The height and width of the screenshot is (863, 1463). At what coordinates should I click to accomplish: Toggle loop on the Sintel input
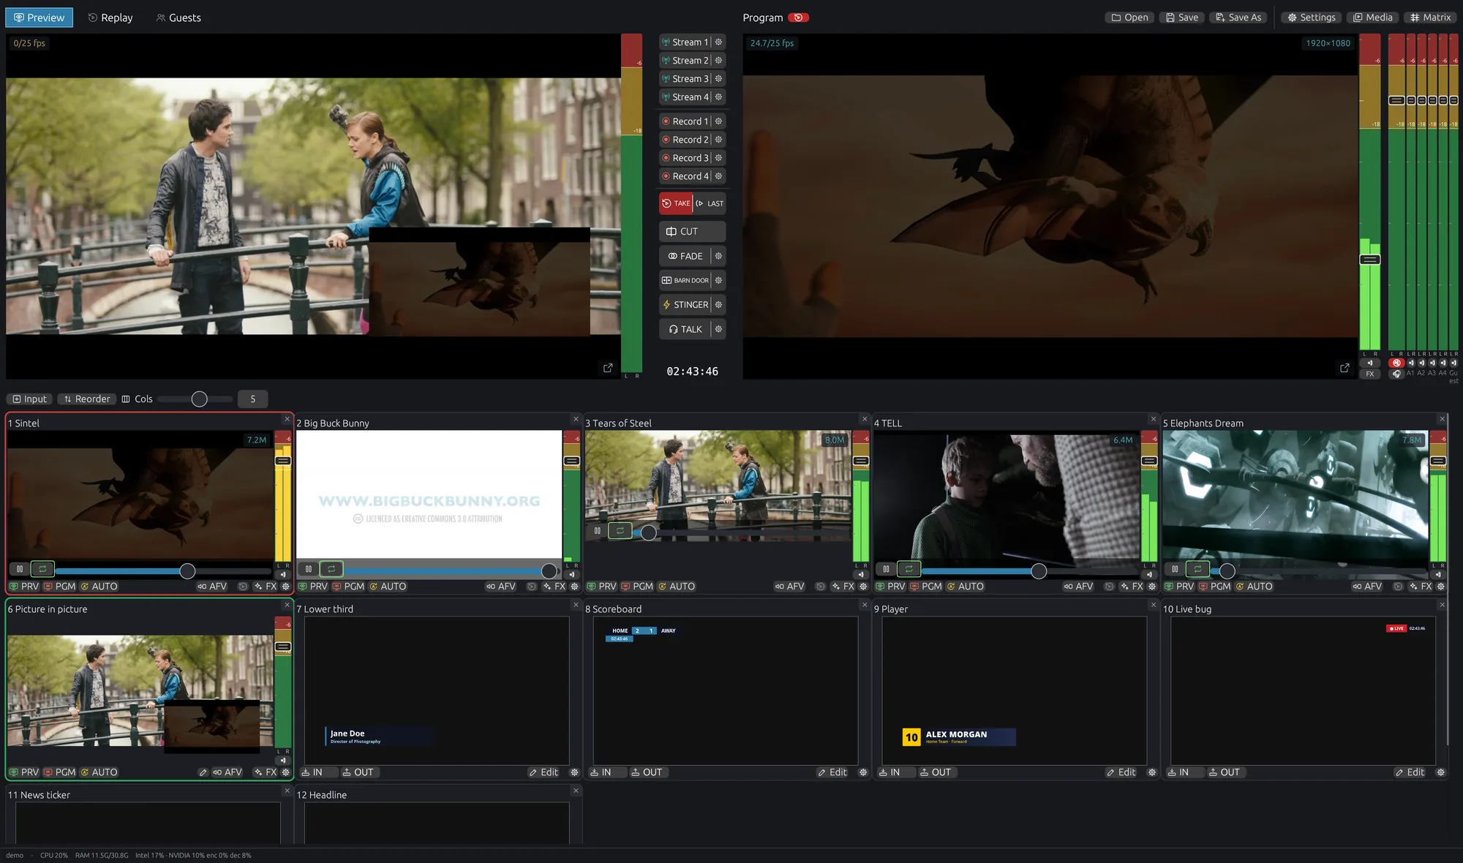tap(42, 569)
